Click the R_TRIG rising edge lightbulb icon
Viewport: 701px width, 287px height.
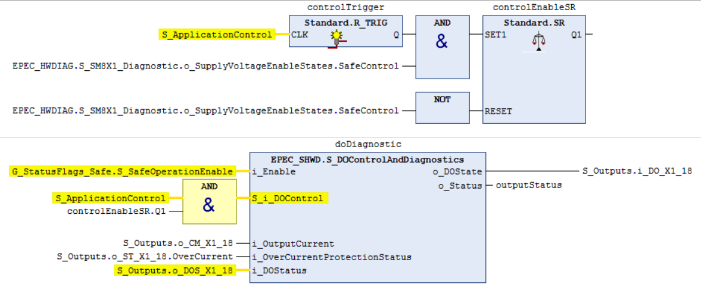[338, 39]
